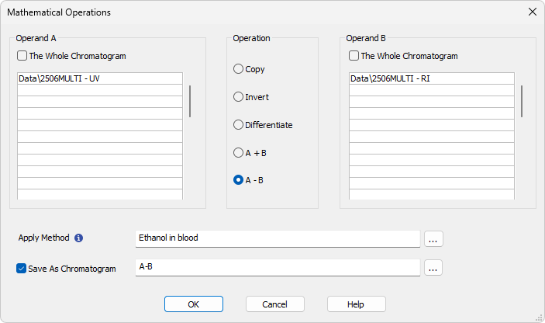Image resolution: width=545 pixels, height=323 pixels.
Task: Enable Whole Chromatogram for Operand B
Action: click(x=354, y=56)
